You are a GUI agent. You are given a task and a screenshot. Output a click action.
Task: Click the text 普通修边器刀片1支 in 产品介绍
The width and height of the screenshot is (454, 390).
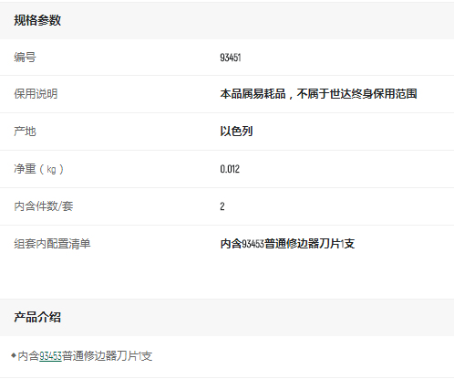point(107,356)
